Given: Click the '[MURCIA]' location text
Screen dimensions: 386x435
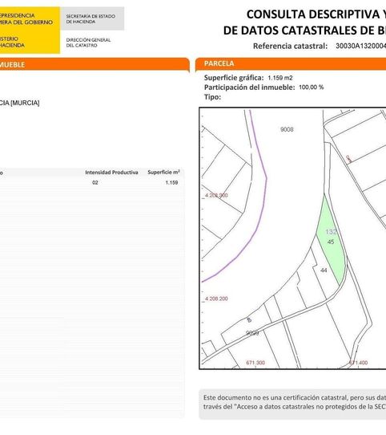Looking at the screenshot, I should tap(25, 103).
